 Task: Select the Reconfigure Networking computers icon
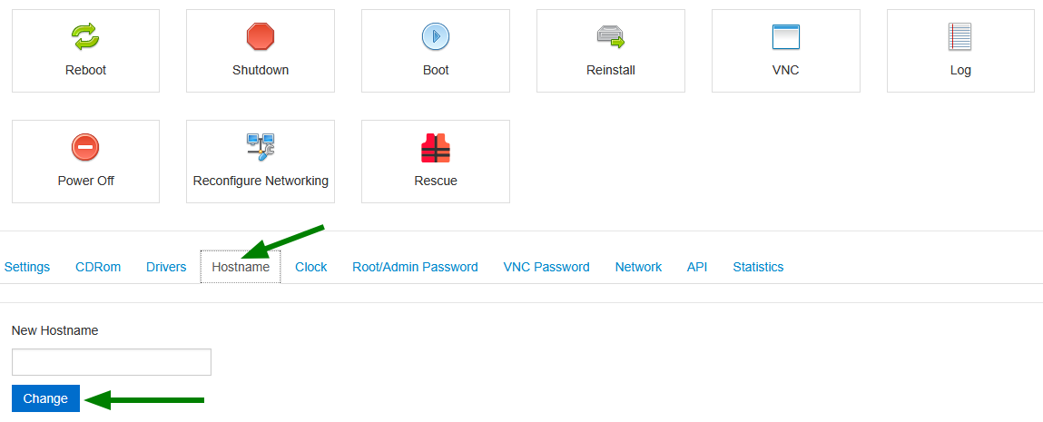[261, 147]
